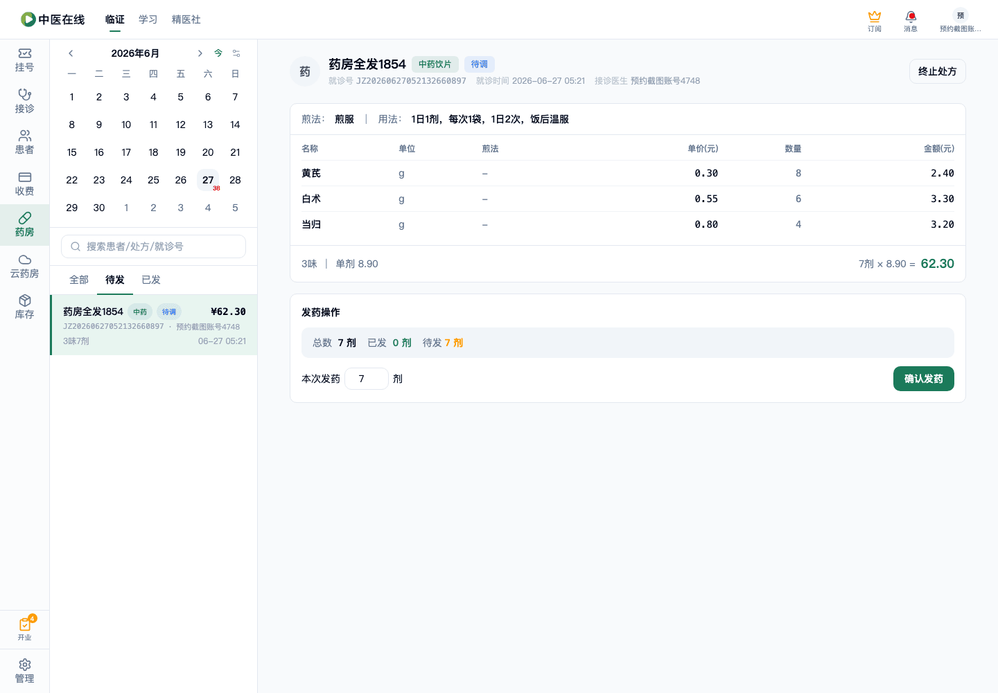The image size is (998, 693).
Task: Click the 单价(元) column header
Action: point(703,149)
